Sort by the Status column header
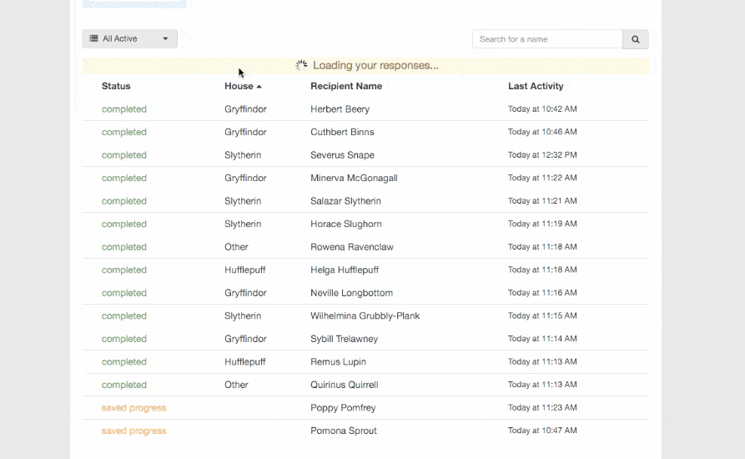Image resolution: width=745 pixels, height=459 pixels. [x=116, y=86]
